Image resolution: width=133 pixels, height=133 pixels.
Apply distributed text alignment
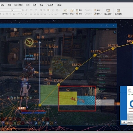pos(45,14)
